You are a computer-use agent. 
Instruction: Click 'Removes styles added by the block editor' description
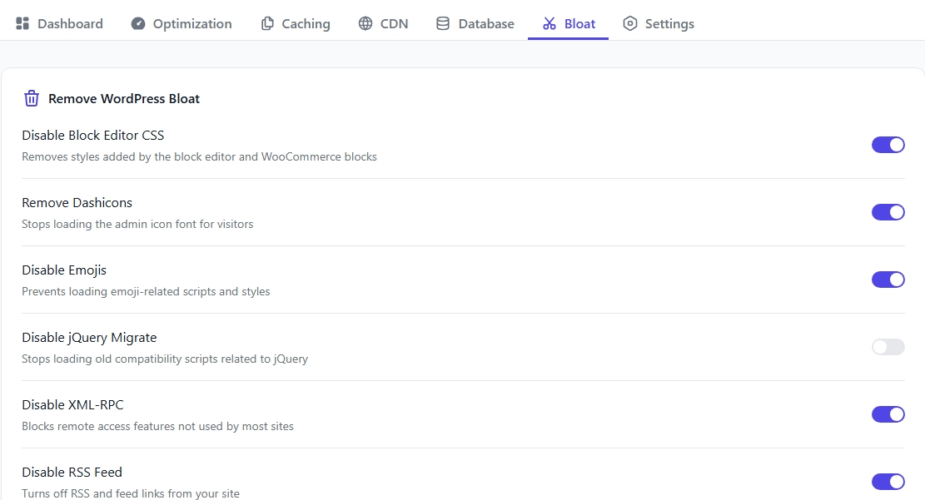pos(199,157)
